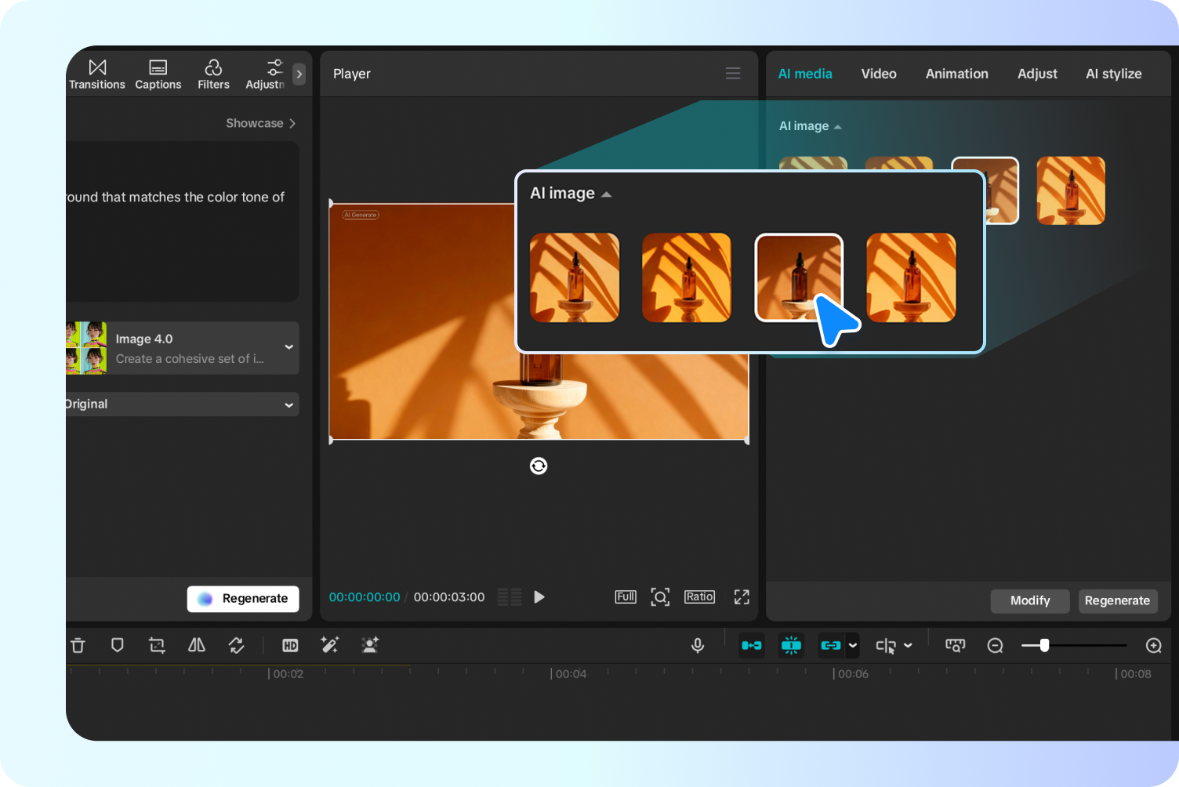Click the mirror flip icon in timeline toolbar
Image resolution: width=1179 pixels, height=787 pixels.
click(x=197, y=645)
